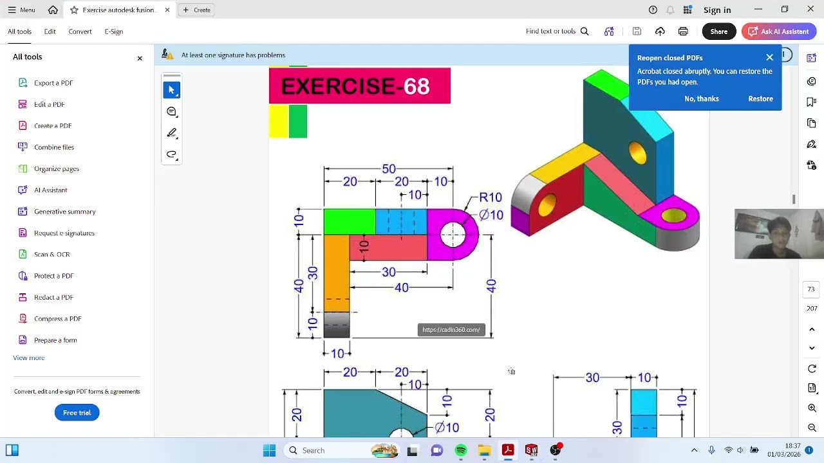Click the Ask AI Assistant button
The width and height of the screenshot is (824, 463).
778,32
